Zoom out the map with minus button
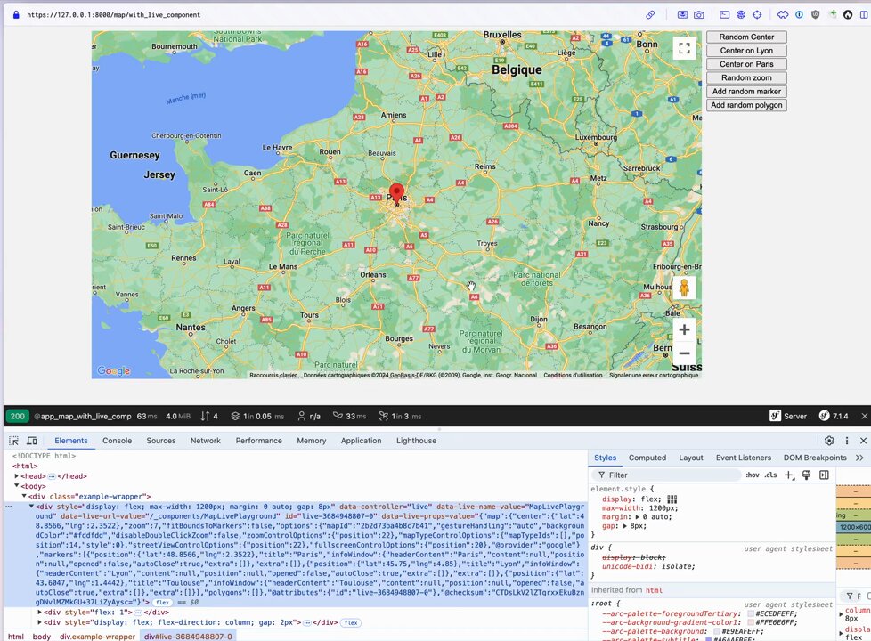Screen dimensions: 871x641 point(684,353)
